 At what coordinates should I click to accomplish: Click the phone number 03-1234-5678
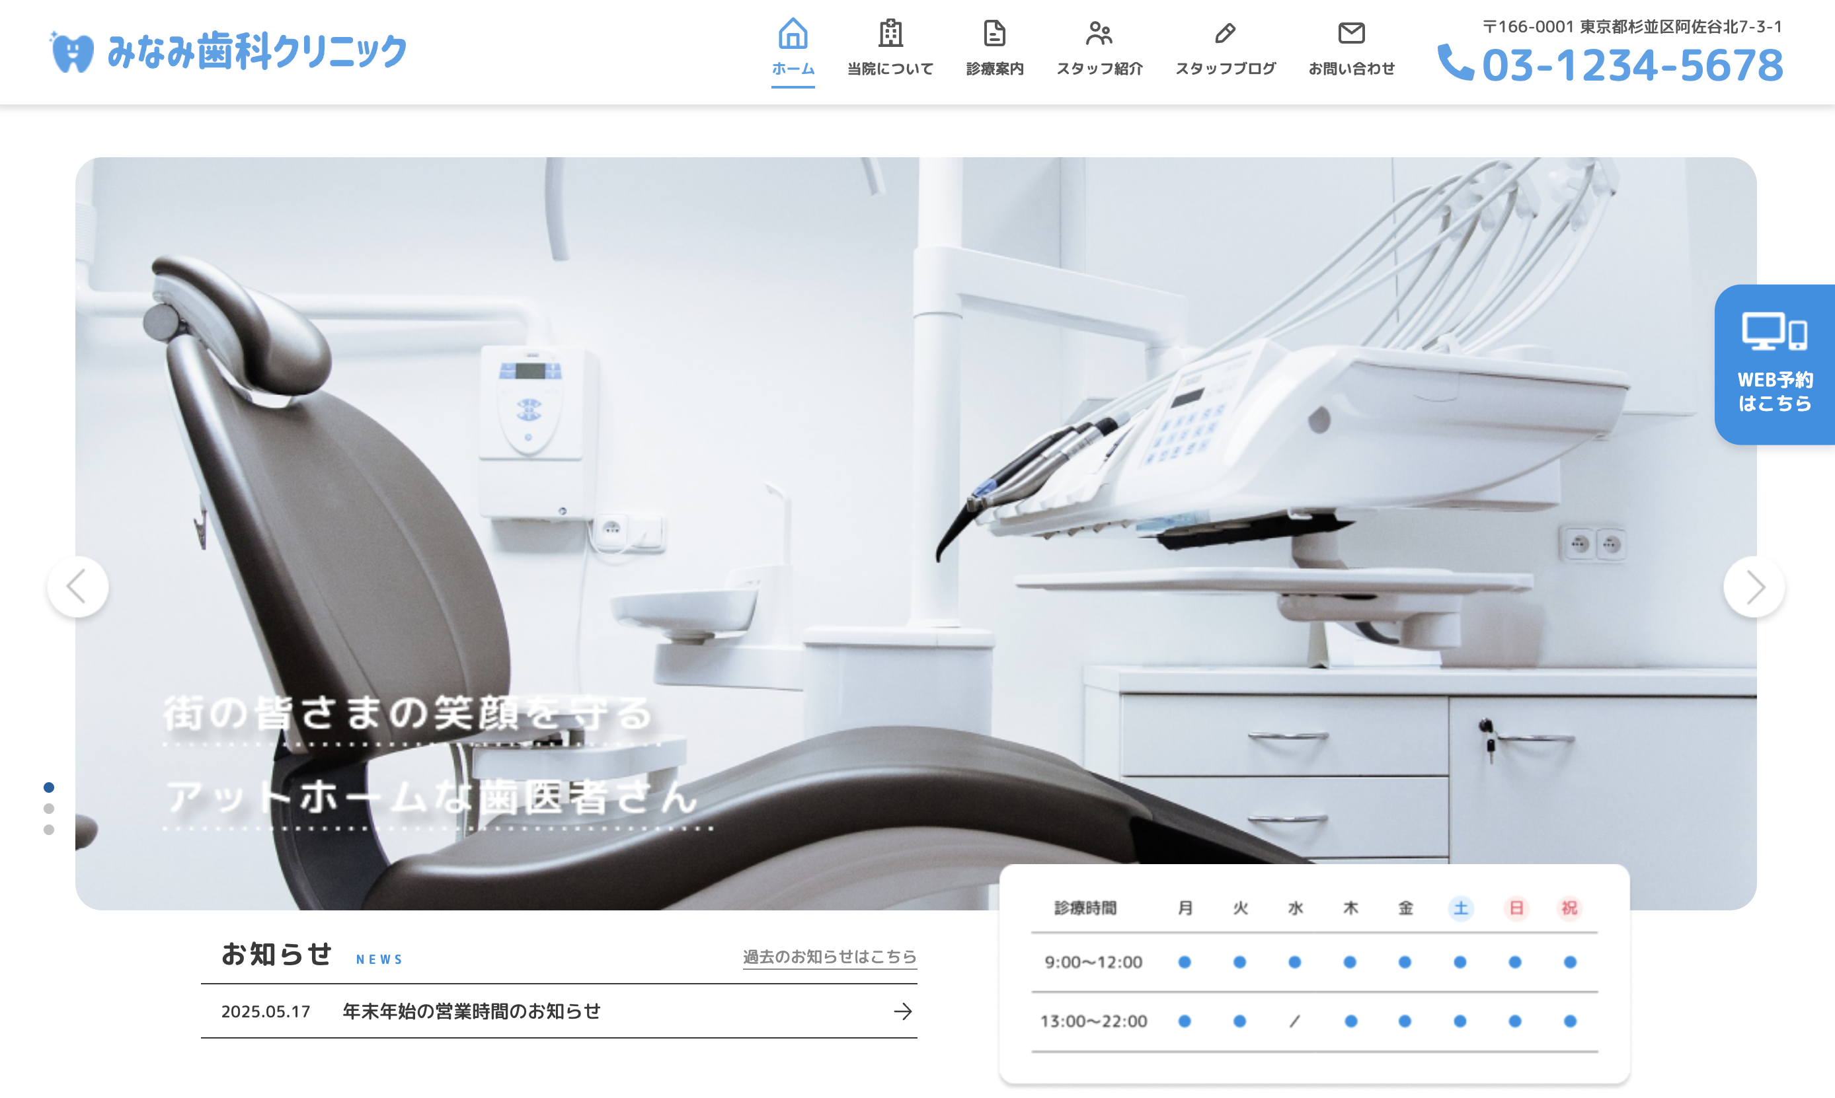pos(1632,65)
